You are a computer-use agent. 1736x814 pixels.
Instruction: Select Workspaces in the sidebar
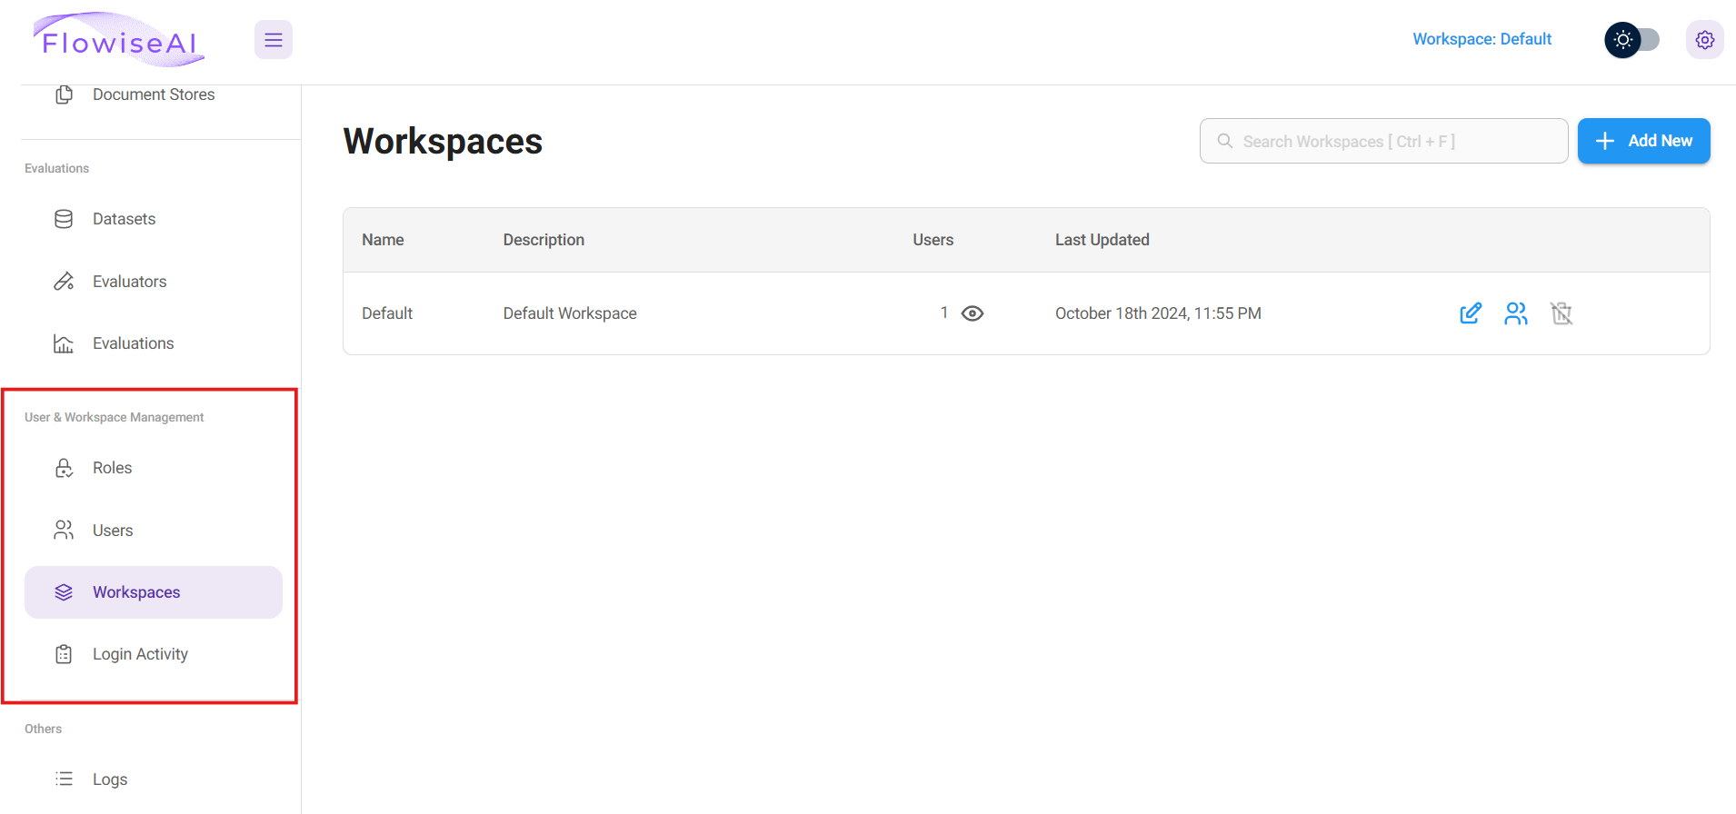pyautogui.click(x=136, y=592)
